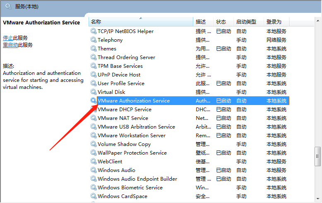Click the gear icon for TCP/IP NetBIOS Helper

94,31
